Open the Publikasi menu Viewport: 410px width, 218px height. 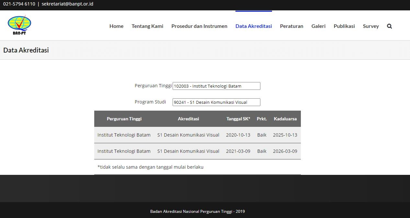[344, 26]
